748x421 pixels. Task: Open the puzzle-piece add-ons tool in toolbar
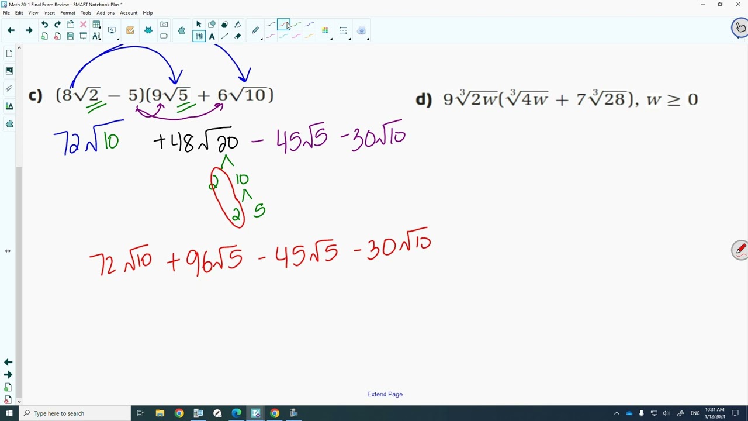click(x=182, y=30)
